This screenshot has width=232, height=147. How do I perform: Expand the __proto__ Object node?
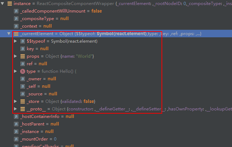[x=15, y=109]
